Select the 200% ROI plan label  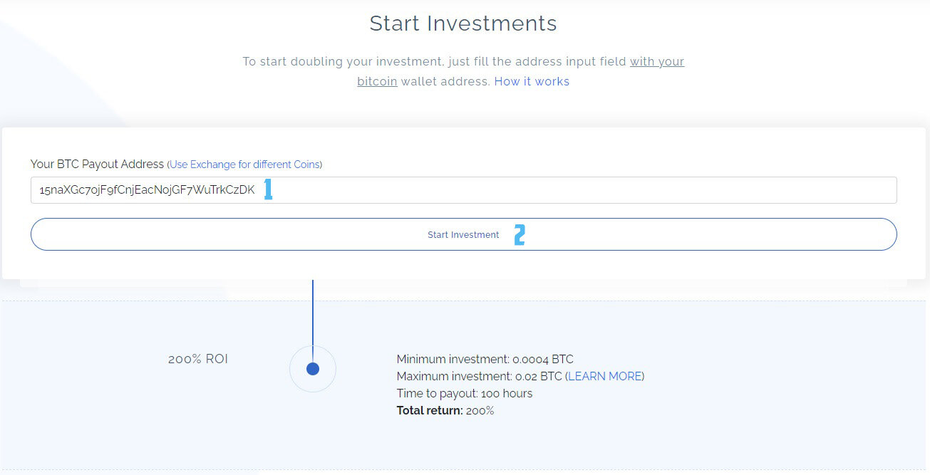click(x=198, y=359)
